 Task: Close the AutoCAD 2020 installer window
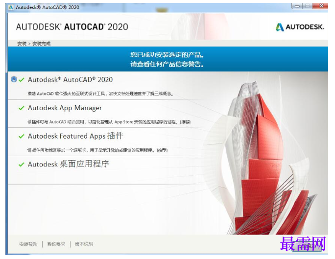pyautogui.click(x=321, y=6)
